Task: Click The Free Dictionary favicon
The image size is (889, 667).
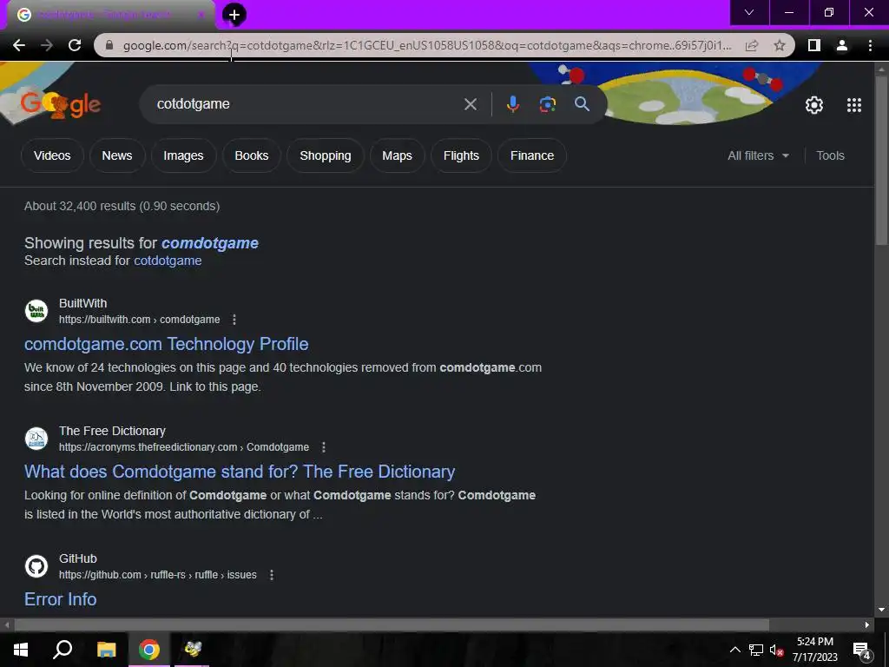Action: point(36,439)
